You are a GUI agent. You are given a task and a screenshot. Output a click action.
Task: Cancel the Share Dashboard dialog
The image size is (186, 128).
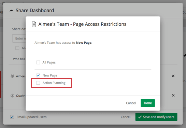[126, 117]
